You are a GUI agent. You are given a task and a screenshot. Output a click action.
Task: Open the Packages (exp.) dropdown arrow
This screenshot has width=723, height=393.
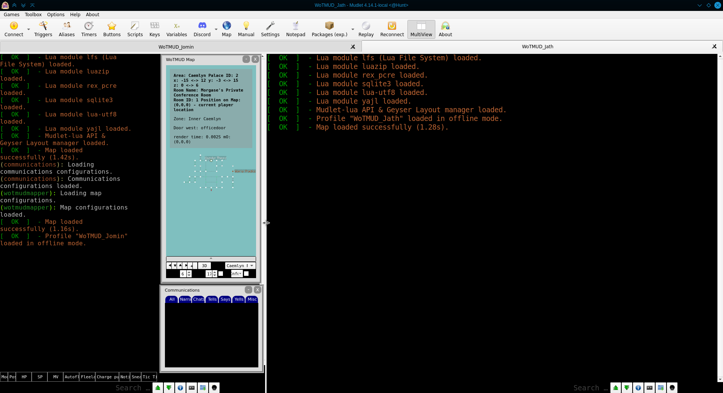tap(353, 29)
